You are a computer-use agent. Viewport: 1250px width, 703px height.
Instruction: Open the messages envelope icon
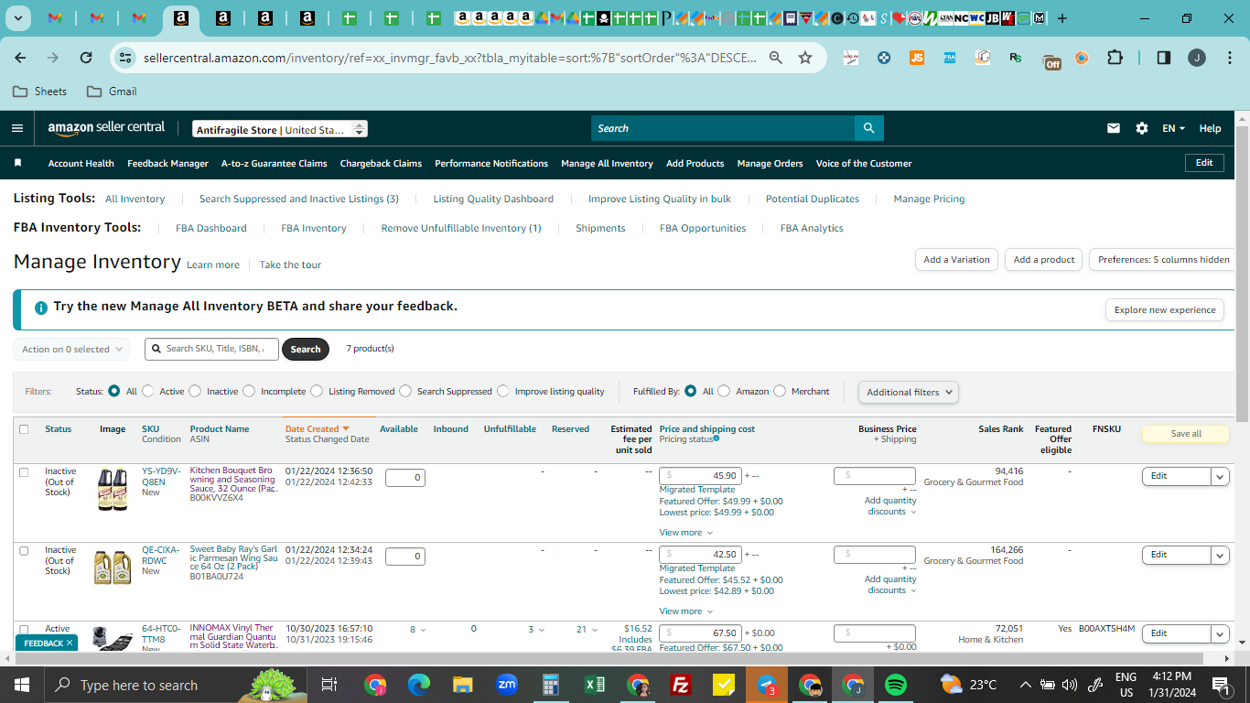(1114, 128)
